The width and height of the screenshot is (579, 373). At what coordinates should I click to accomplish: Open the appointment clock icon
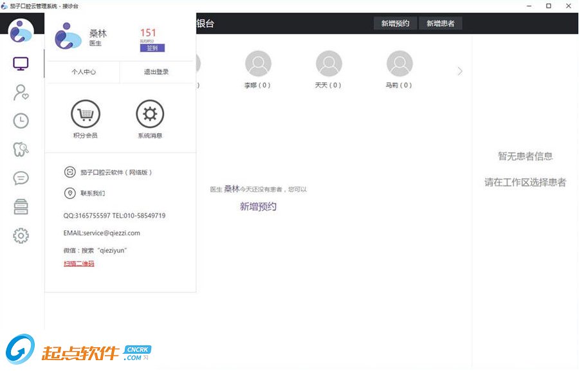21,121
